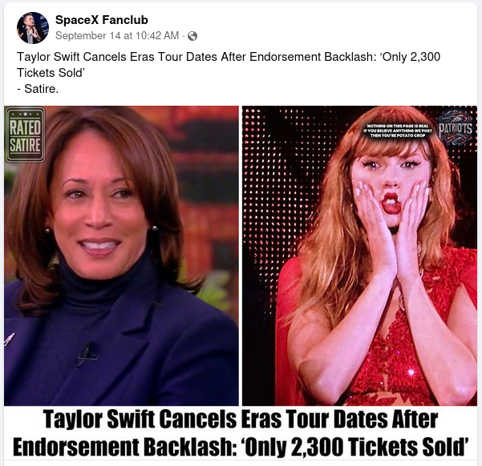The width and height of the screenshot is (482, 466).
Task: Click the lapel microphone on the navy blazer
Action: [x=87, y=354]
